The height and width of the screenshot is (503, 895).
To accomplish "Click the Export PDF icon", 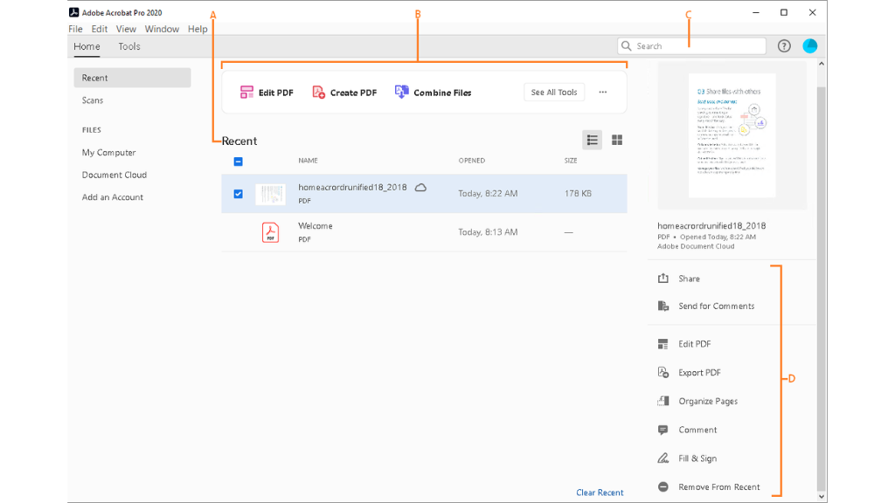I will 663,372.
